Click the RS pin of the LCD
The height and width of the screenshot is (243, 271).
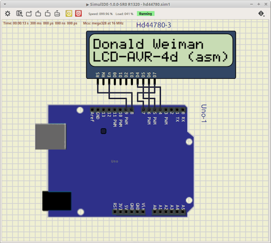98,82
